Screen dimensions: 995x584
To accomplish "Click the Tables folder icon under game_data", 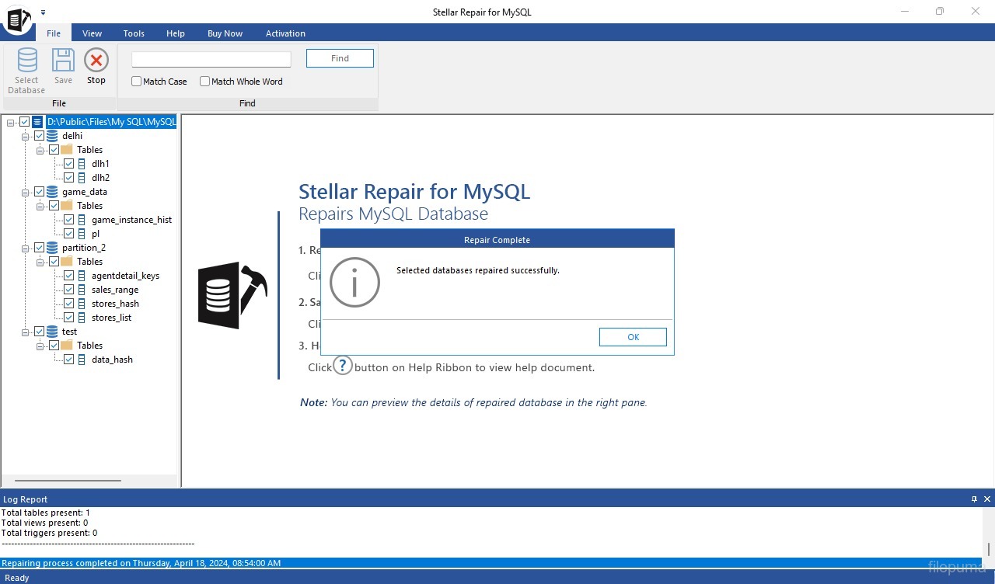I will (x=67, y=206).
